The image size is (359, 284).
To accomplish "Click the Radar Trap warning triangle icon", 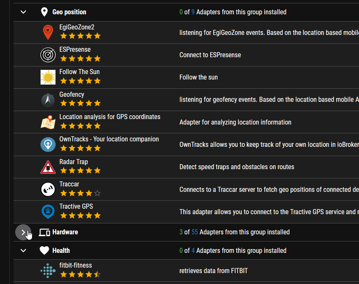I will coord(48,167).
